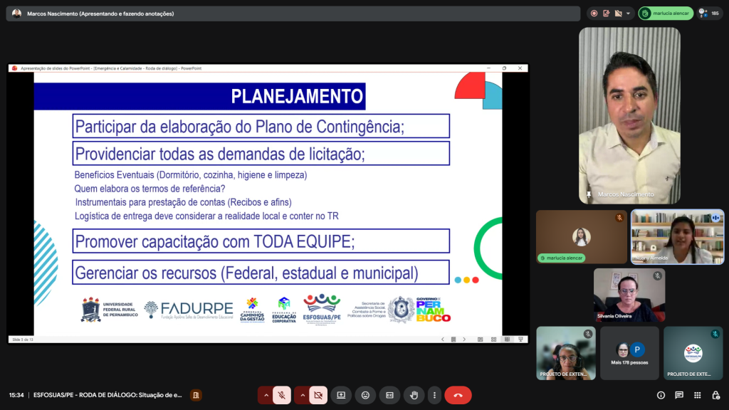729x410 pixels.
Task: Turn on closed captions
Action: tap(389, 395)
